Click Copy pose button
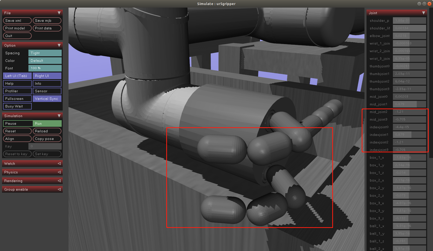 coord(47,139)
